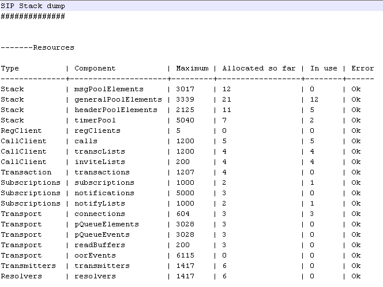Click the 'Transaction' type cell
The height and width of the screenshot is (287, 383).
pyautogui.click(x=26, y=172)
